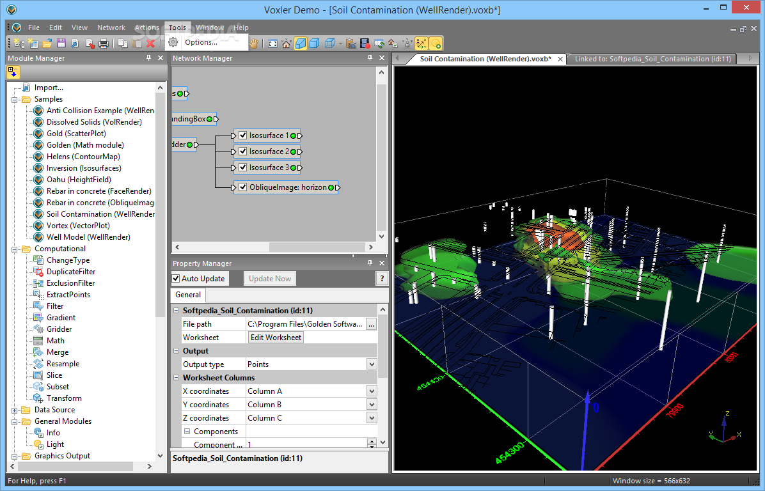Click the File path browse button
This screenshot has width=765, height=491.
point(372,324)
